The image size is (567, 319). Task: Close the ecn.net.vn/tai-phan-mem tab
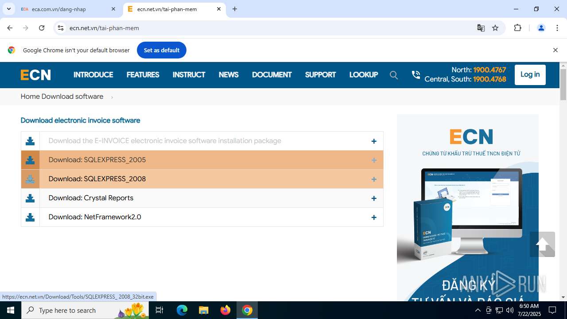click(219, 9)
